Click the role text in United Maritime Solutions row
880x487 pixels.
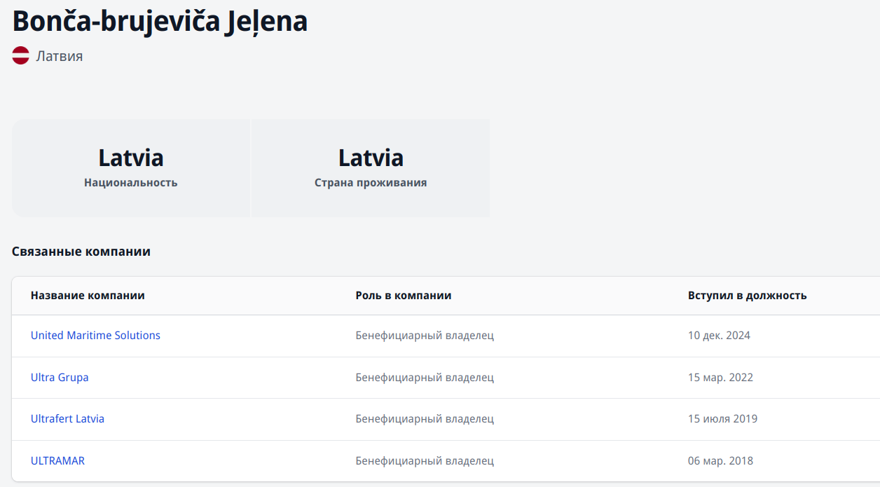point(425,336)
